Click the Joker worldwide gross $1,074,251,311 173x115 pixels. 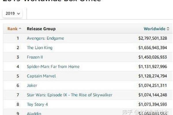tap(153, 85)
